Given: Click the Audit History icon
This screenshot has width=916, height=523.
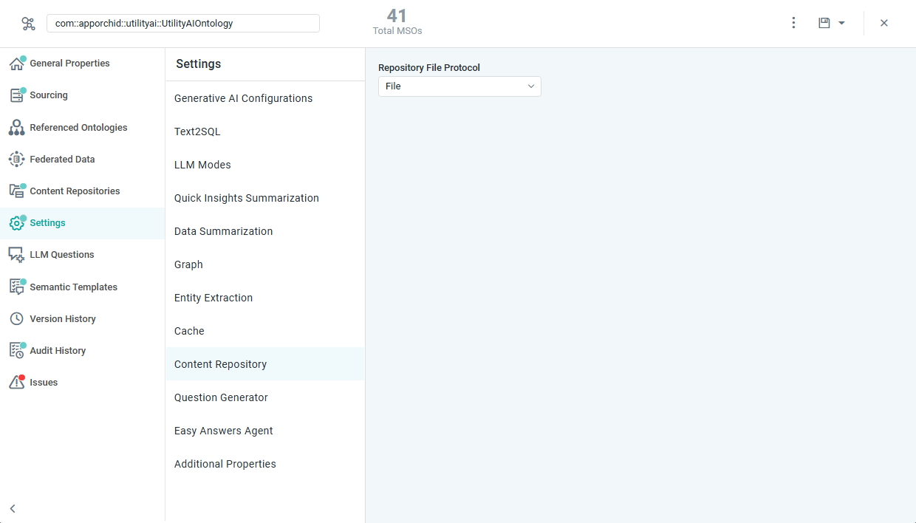Looking at the screenshot, I should point(16,351).
